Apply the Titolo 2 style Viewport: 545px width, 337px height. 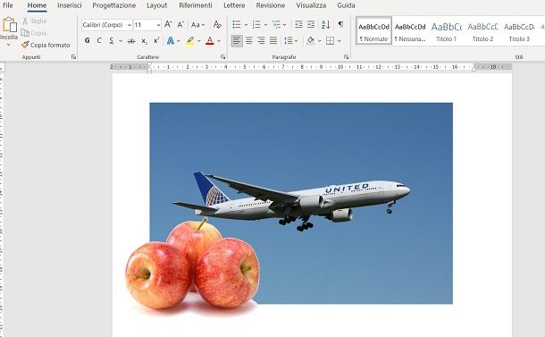click(x=482, y=30)
